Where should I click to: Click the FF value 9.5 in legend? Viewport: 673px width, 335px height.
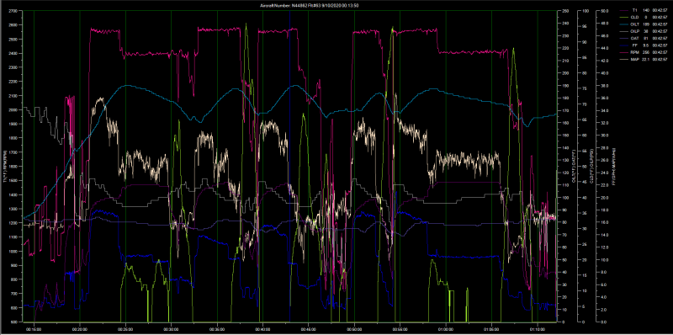pos(647,45)
